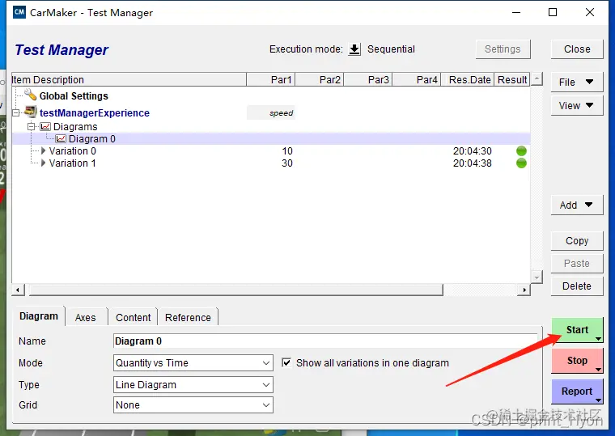Open the Mode combo box
Screen dimensions: 615x436
pyautogui.click(x=193, y=363)
